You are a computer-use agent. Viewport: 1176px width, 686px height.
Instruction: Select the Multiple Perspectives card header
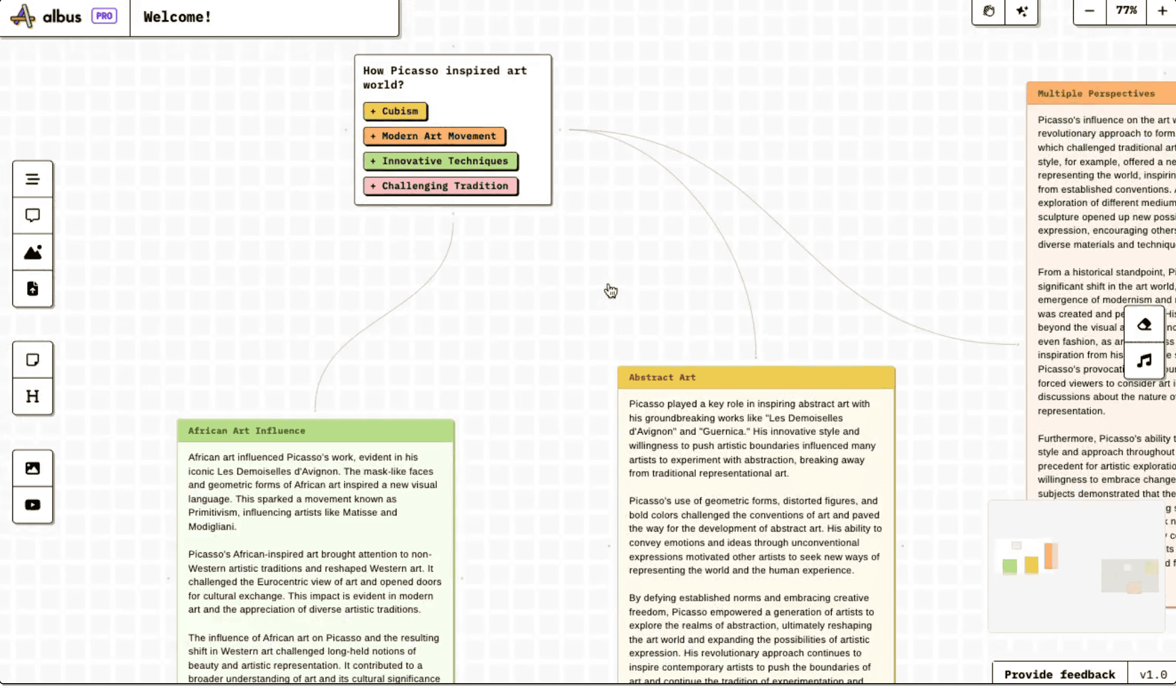pyautogui.click(x=1101, y=93)
